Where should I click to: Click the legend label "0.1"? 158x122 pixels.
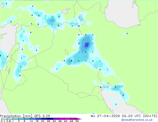click(3, 121)
